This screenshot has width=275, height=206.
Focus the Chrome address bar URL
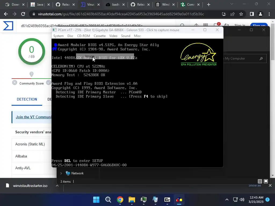tap(121, 14)
